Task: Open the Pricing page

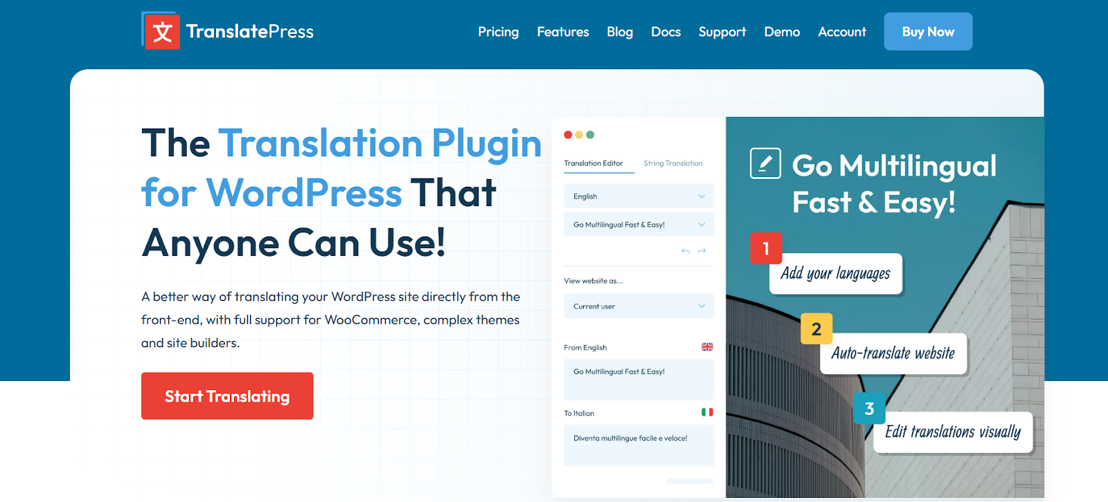Action: [498, 32]
